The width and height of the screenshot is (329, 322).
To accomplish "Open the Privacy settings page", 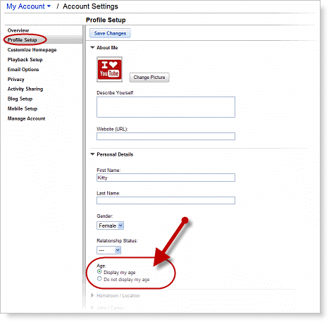I will coord(15,80).
